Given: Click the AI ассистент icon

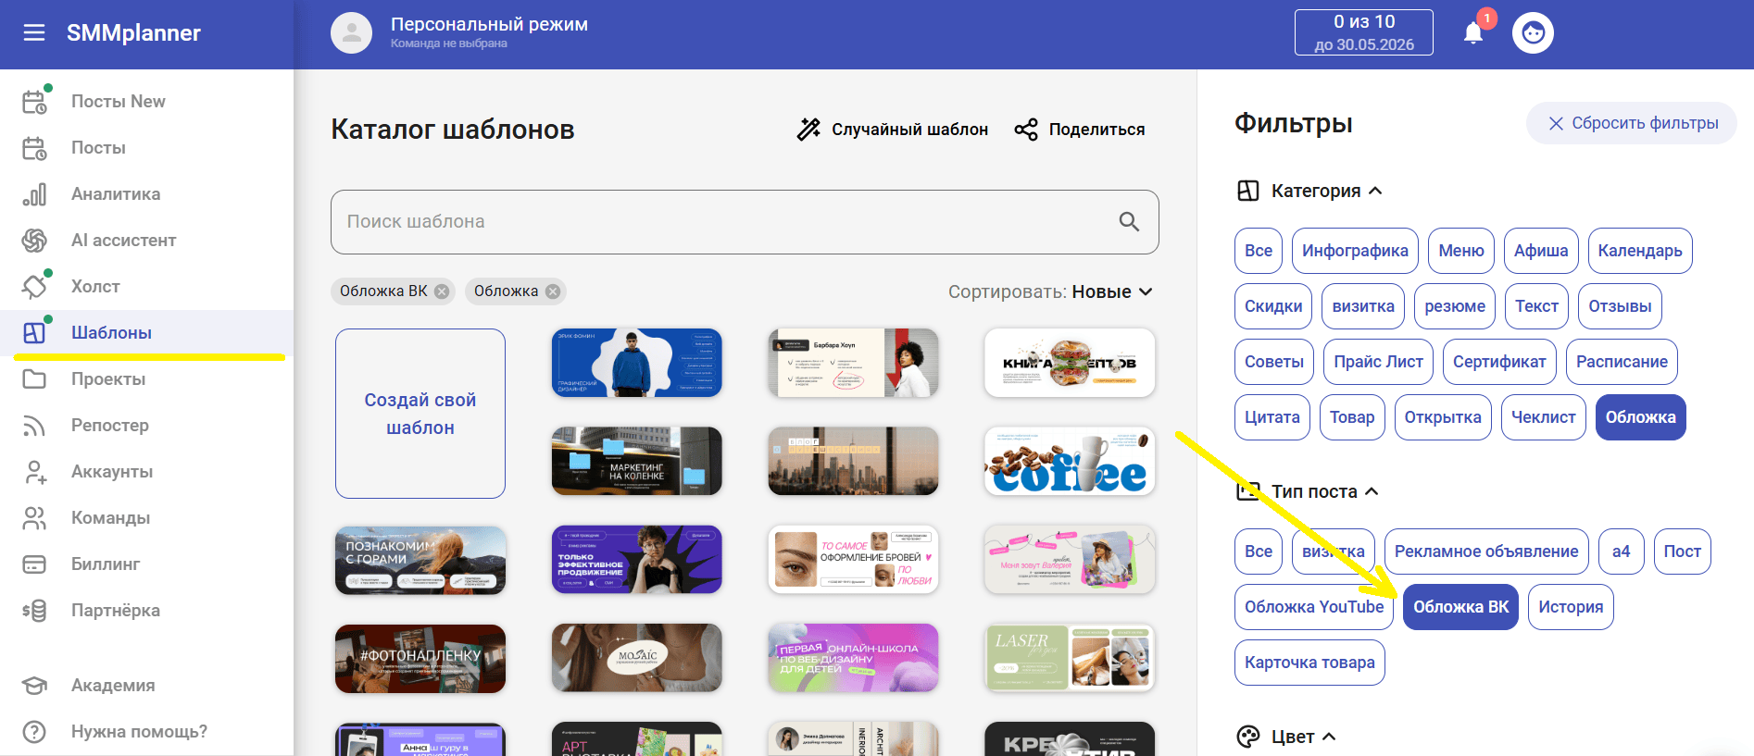Looking at the screenshot, I should [34, 241].
